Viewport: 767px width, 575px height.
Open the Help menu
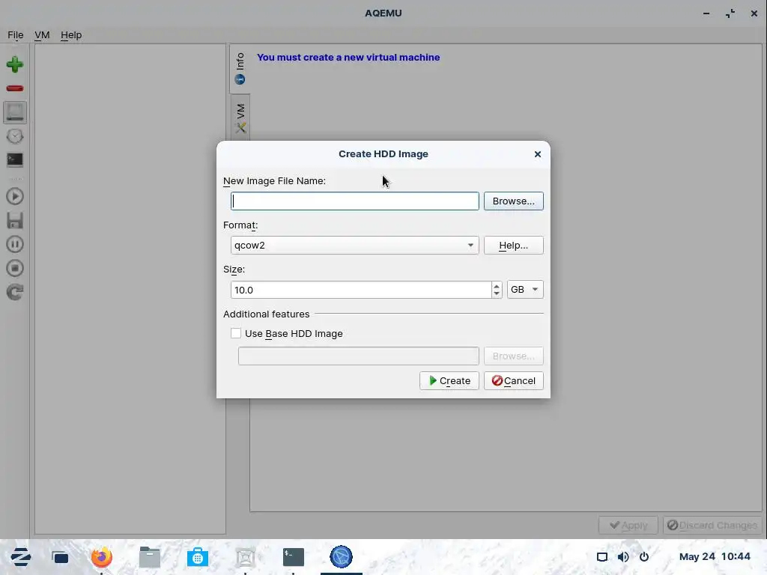[x=71, y=35]
